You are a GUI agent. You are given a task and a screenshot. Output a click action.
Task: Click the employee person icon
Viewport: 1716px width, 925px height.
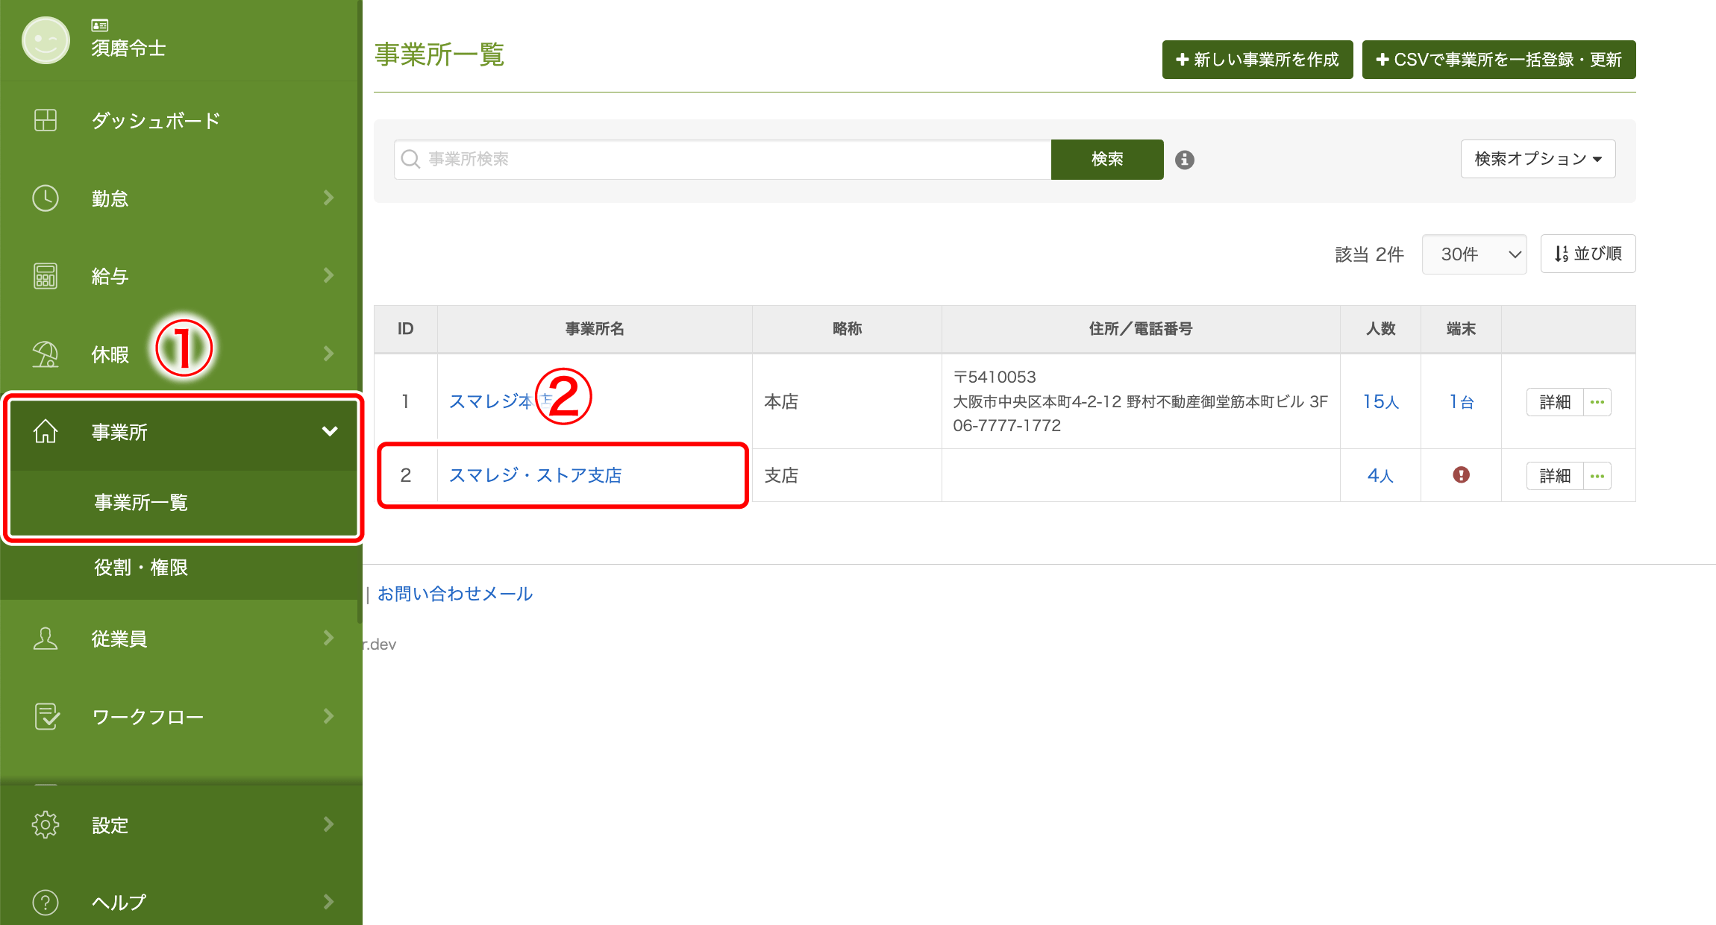[46, 639]
